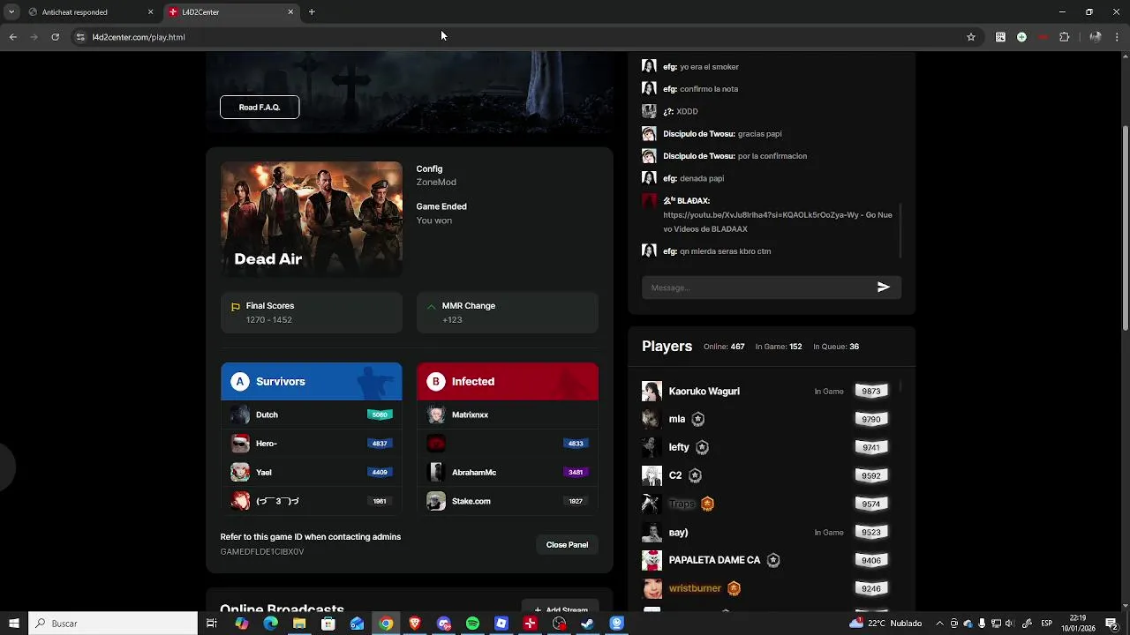Open Windows Start menu
The height and width of the screenshot is (635, 1130).
[x=13, y=624]
